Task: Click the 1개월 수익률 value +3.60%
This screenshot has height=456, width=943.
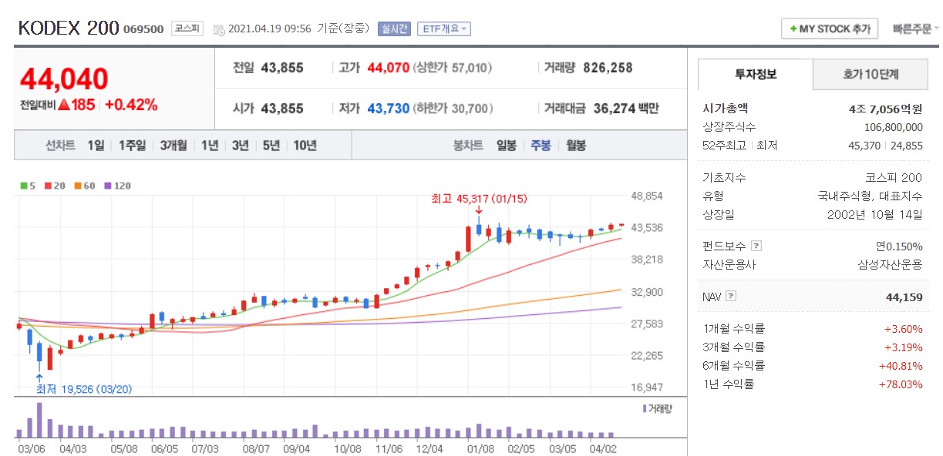Action: [x=904, y=329]
